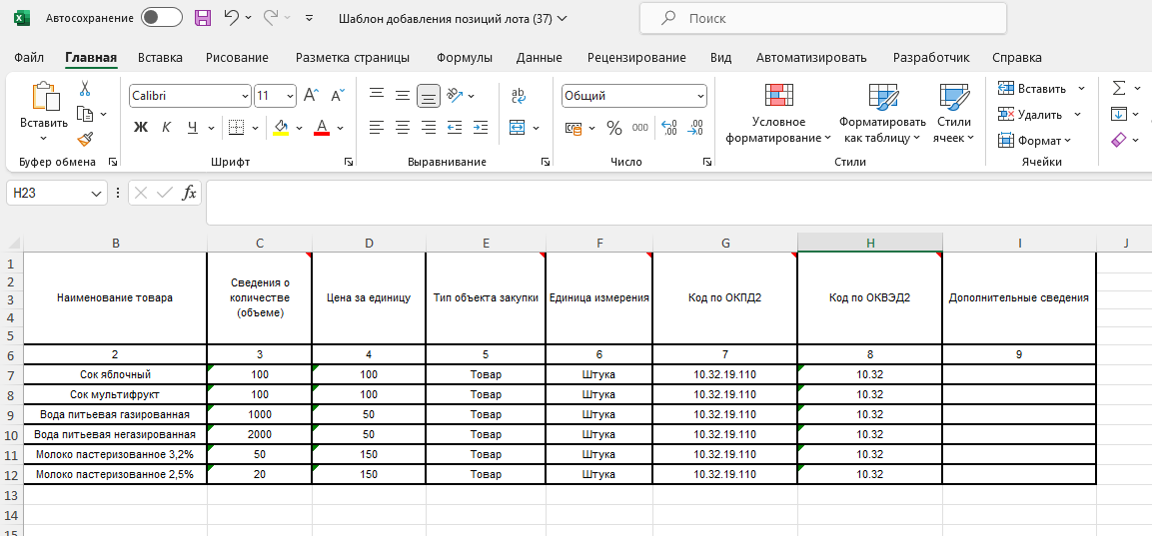Screen dimensions: 1152x536
Task: Click the Copy icon
Action: pyautogui.click(x=85, y=114)
